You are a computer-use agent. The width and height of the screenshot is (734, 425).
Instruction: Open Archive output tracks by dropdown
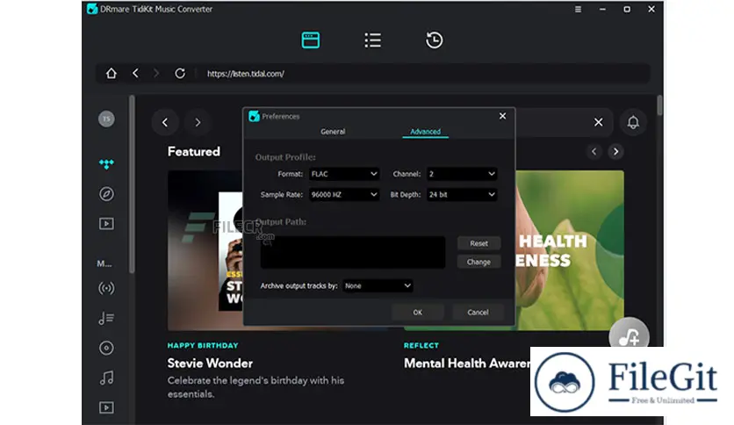pyautogui.click(x=378, y=286)
